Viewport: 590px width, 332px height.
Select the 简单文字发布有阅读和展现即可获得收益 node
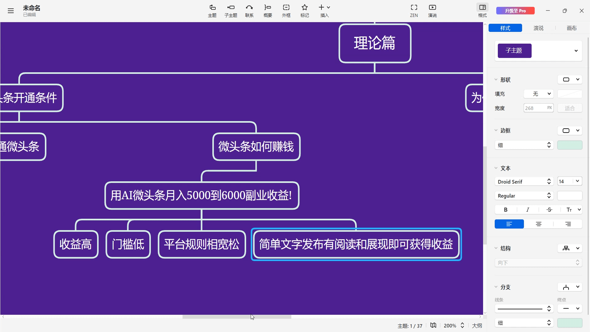[x=356, y=244]
